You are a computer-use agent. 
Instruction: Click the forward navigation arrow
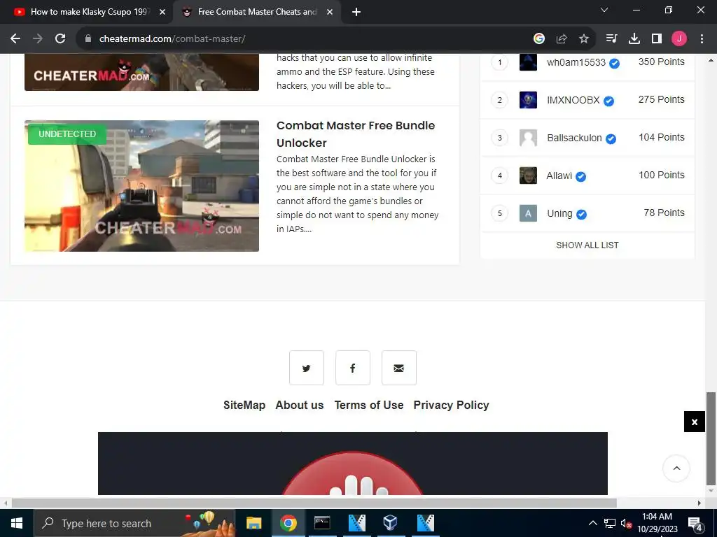point(38,39)
